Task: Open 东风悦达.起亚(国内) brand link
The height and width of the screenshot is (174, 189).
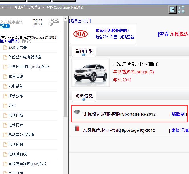Action: [112, 31]
